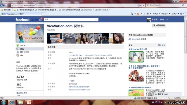Click the home link in Facebook header
This screenshot has height=105, width=187.
pyautogui.click(x=162, y=20)
